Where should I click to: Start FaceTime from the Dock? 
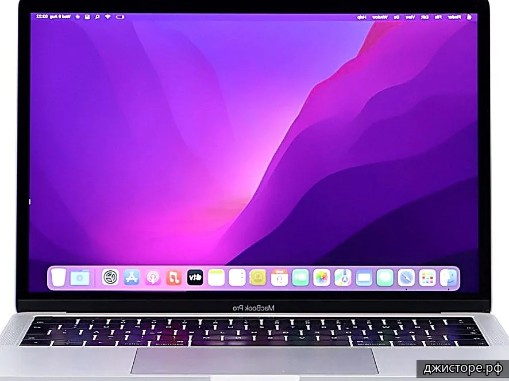click(x=300, y=278)
